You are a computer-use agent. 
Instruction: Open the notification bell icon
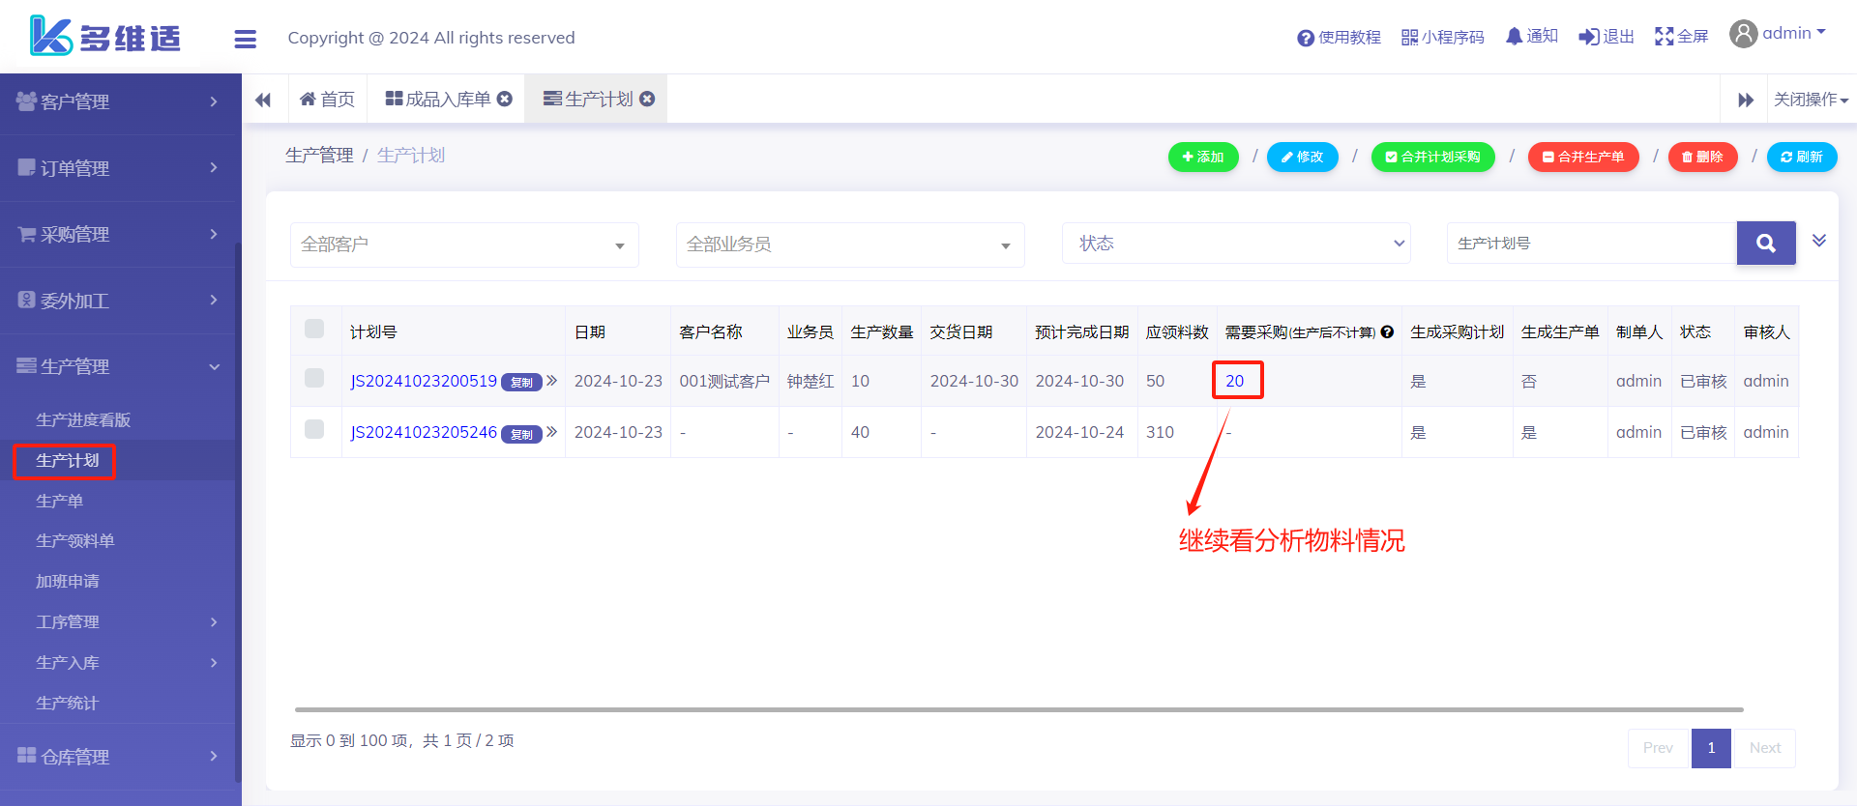tap(1514, 37)
